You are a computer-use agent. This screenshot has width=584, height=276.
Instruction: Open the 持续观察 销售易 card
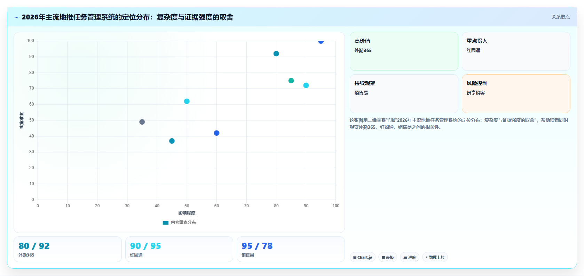click(404, 94)
